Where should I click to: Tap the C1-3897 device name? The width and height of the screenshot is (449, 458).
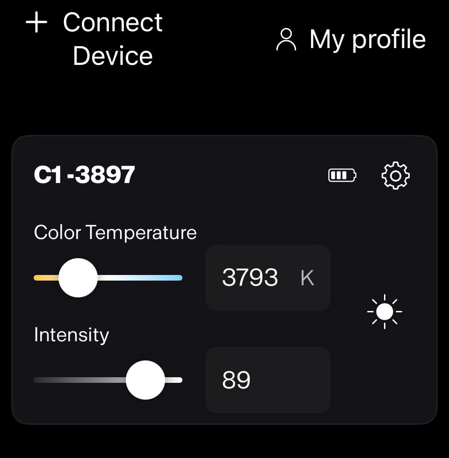[84, 175]
